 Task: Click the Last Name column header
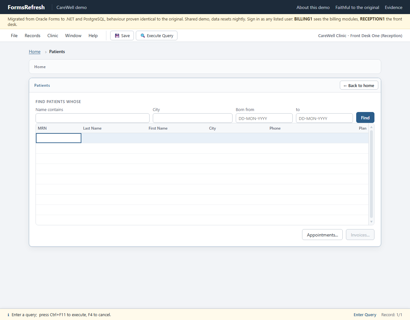point(92,128)
